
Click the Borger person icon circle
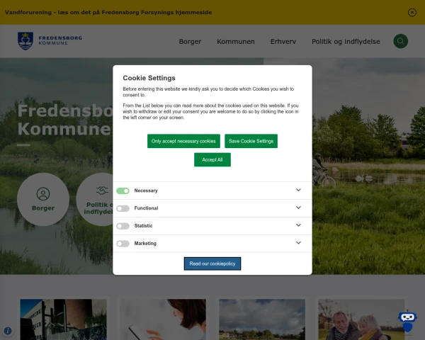43,193
